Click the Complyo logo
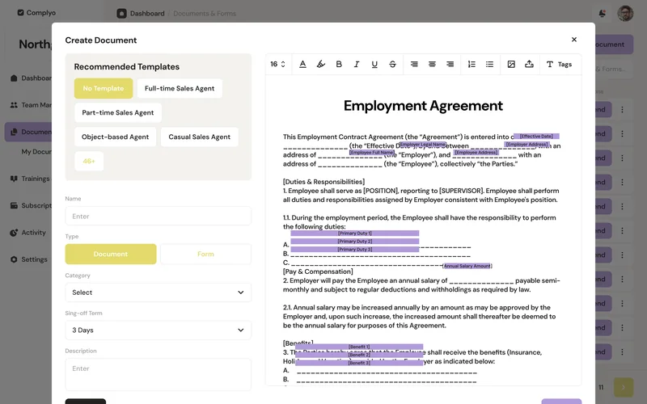 click(36, 13)
